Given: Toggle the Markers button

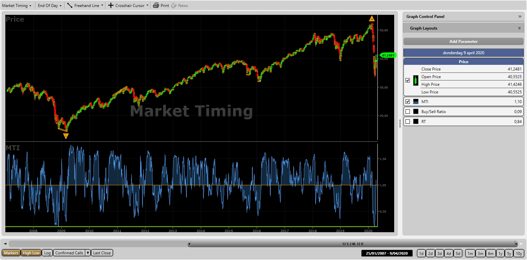Looking at the screenshot, I should click(x=11, y=253).
